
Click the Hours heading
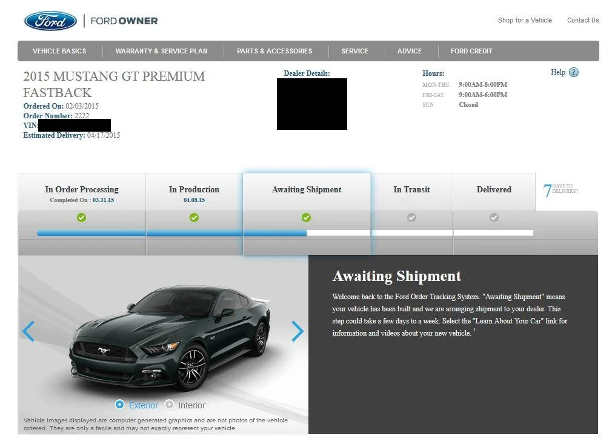[433, 73]
